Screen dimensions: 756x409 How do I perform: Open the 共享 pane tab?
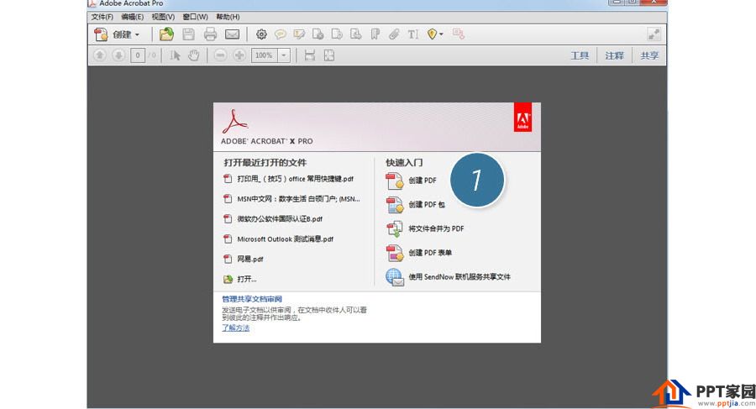pos(649,55)
